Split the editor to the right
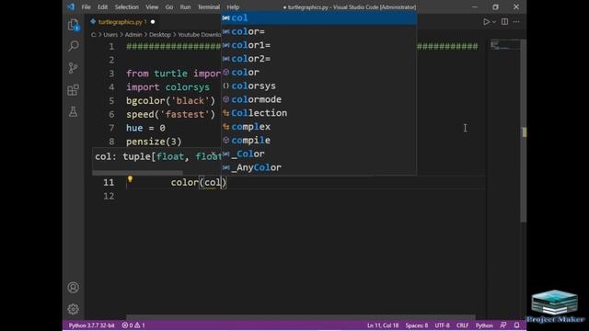Viewport: 589px width, 331px height. [x=504, y=22]
